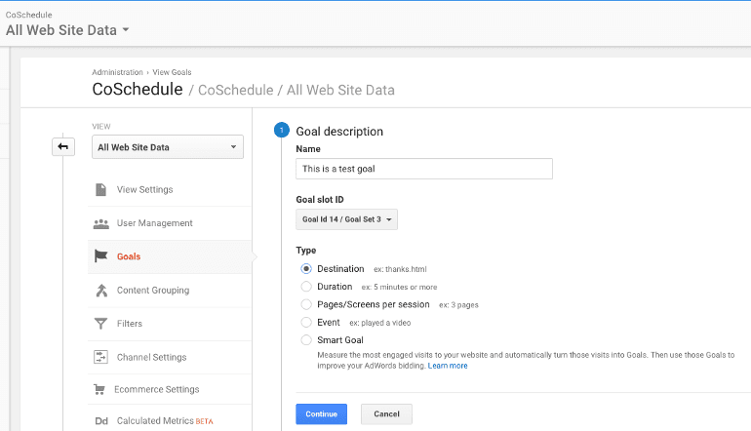Open Ecommerce Settings from the sidebar
The height and width of the screenshot is (431, 751).
point(156,389)
